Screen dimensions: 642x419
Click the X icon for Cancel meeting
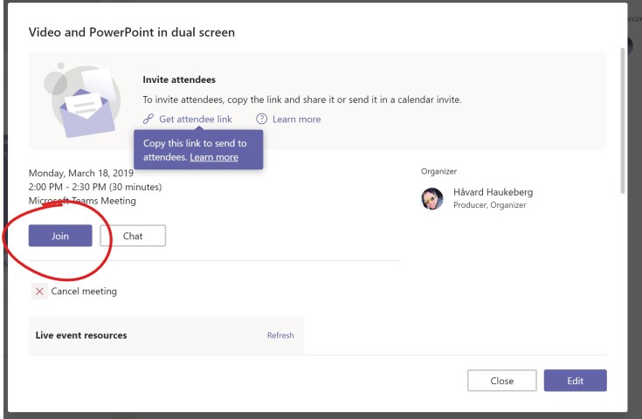[39, 292]
